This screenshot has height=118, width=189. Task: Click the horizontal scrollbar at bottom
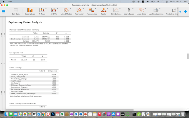point(70,110)
